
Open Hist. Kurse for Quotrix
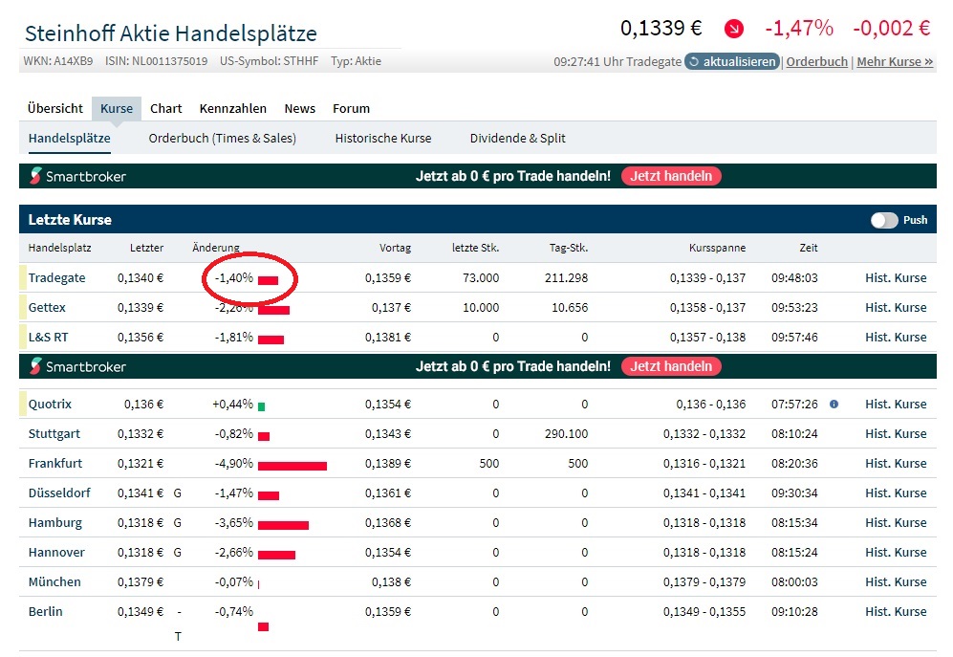pyautogui.click(x=896, y=404)
